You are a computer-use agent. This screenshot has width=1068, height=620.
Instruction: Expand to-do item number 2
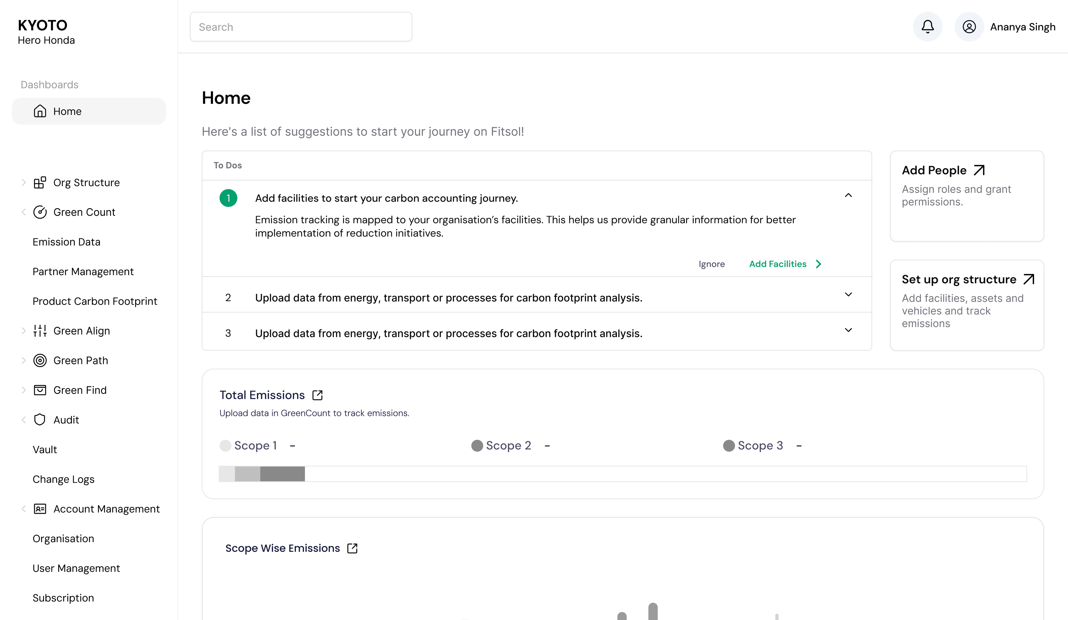click(848, 295)
